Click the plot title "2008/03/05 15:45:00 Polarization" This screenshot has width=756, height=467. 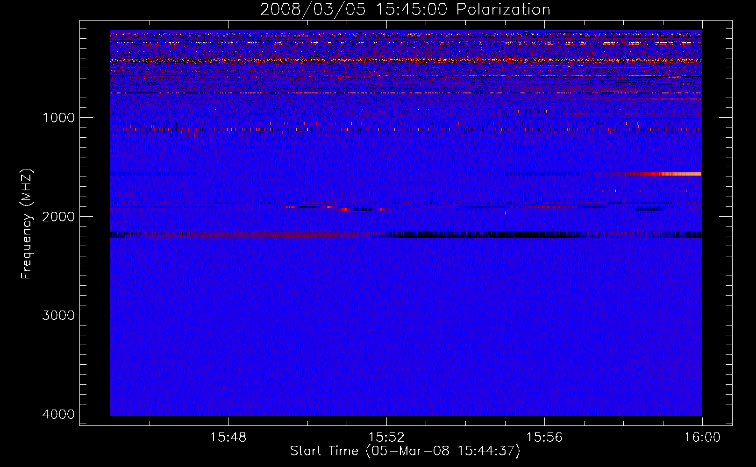tap(405, 9)
